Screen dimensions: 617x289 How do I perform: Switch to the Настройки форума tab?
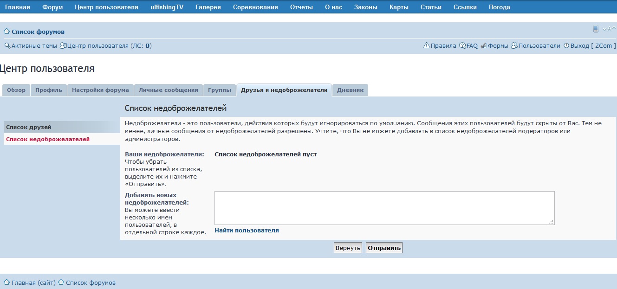click(x=100, y=90)
